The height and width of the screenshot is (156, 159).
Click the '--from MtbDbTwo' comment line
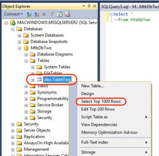132,20
